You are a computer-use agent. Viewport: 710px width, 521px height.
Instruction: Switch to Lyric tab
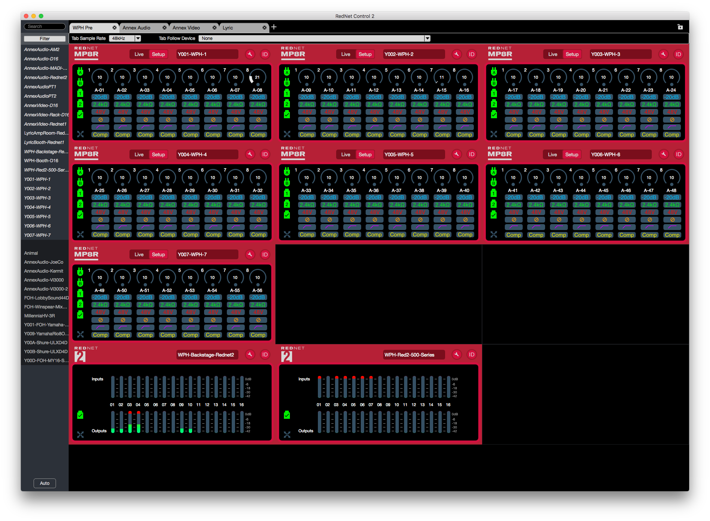click(x=228, y=28)
